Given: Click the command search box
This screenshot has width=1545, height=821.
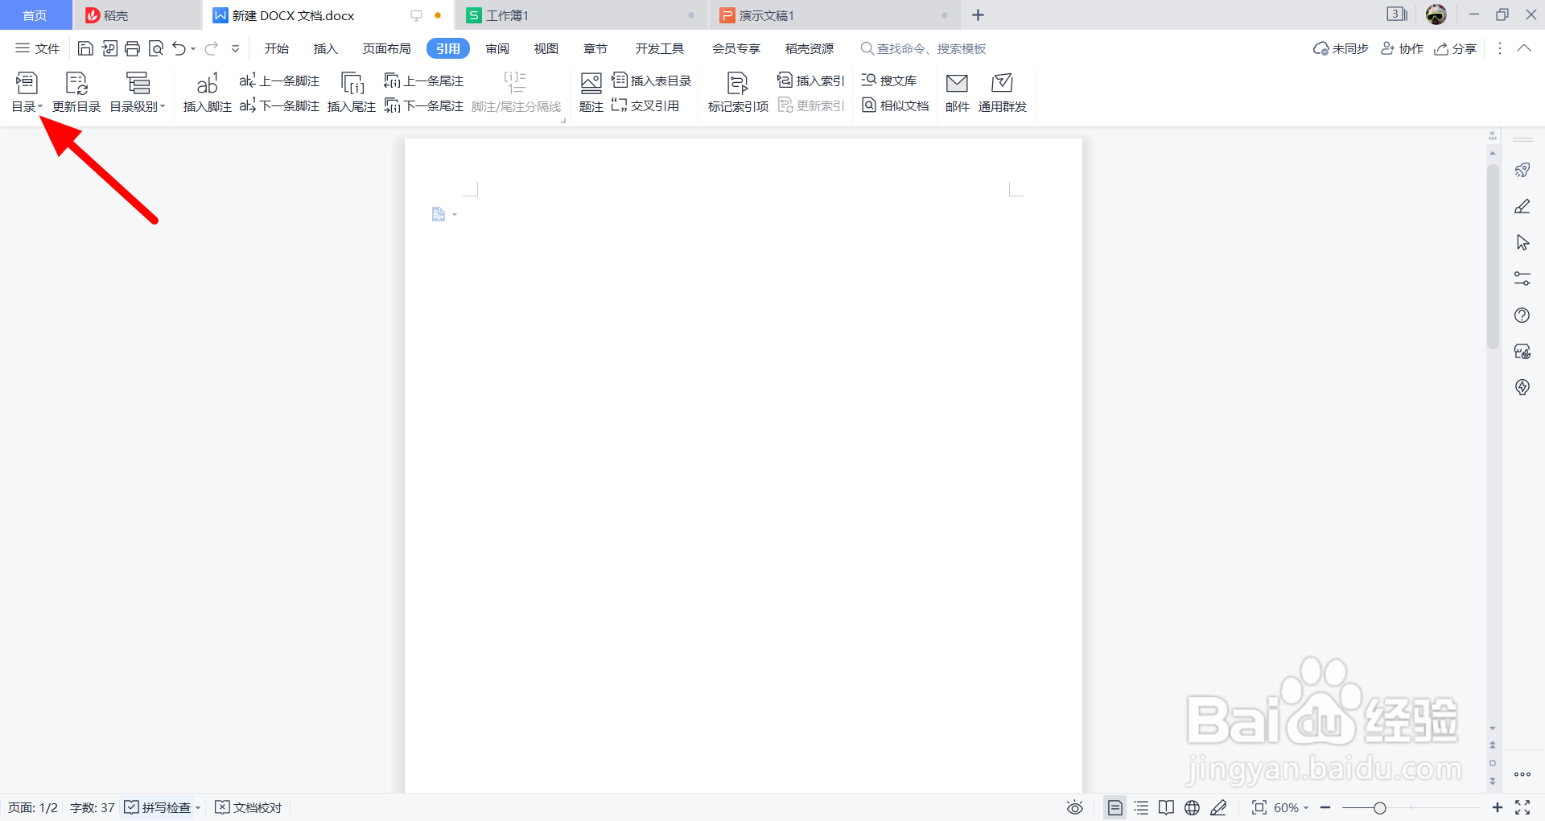Looking at the screenshot, I should [924, 48].
